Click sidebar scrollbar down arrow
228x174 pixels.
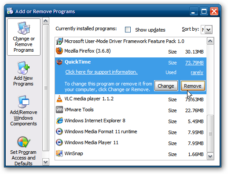46,162
